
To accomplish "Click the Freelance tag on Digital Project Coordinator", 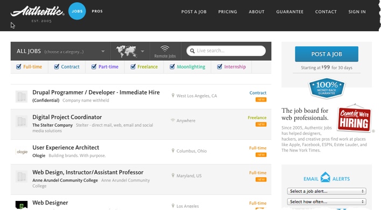I will point(257,118).
